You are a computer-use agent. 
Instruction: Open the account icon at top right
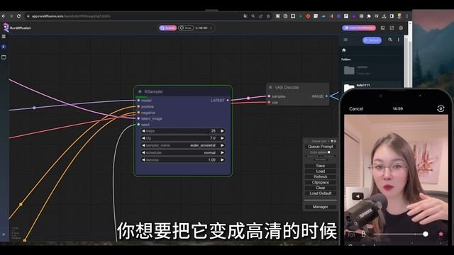pyautogui.click(x=401, y=28)
